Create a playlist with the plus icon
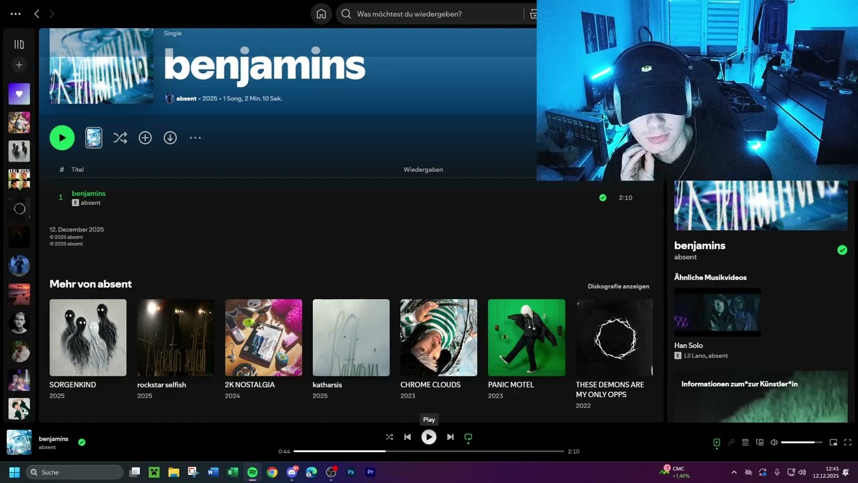Screen dimensions: 858x483 coord(19,65)
